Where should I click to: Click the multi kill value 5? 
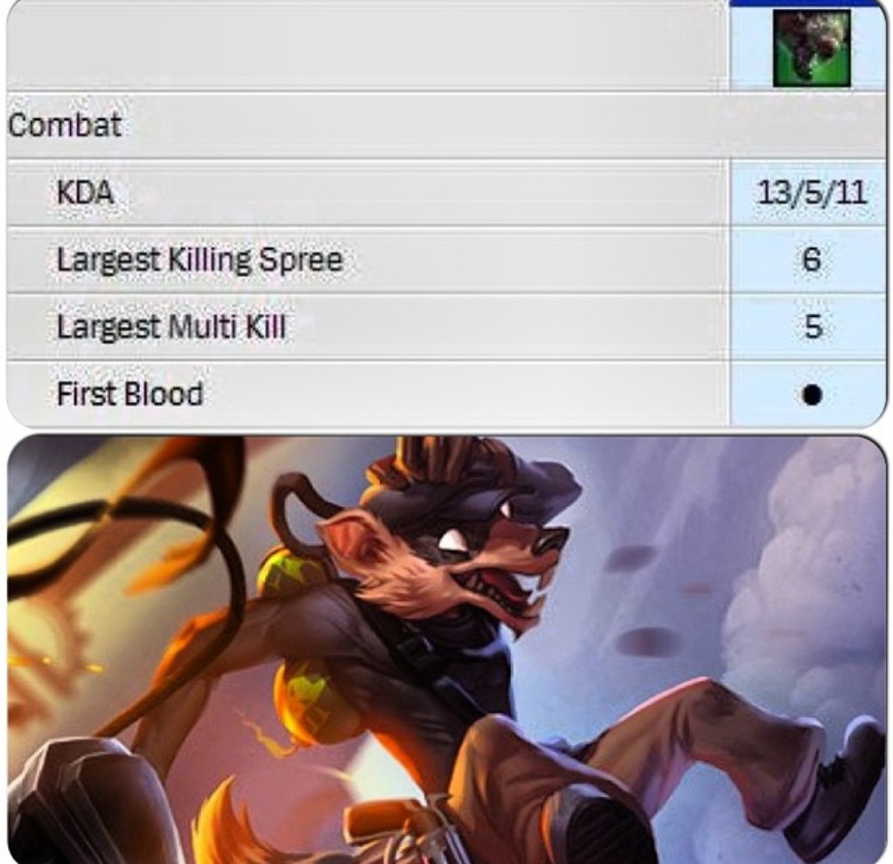812,327
